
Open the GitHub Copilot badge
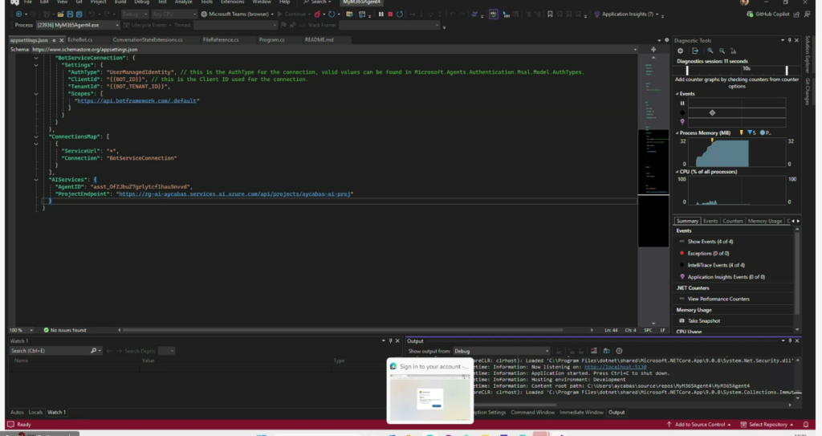(767, 14)
